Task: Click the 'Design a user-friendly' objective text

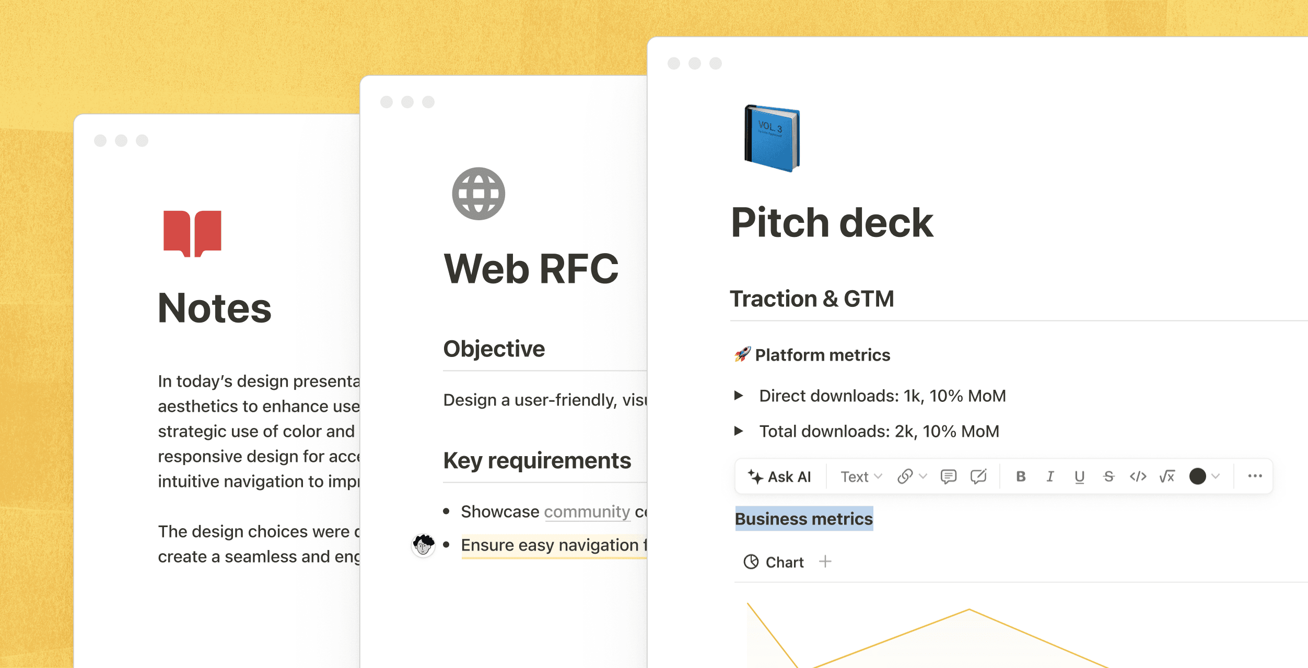Action: 545,400
